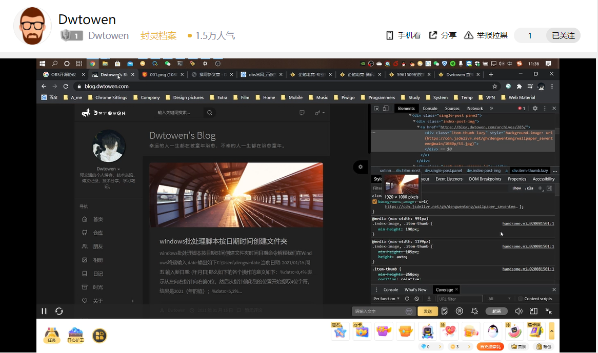Uncheck the background-image style checkbox

point(374,202)
